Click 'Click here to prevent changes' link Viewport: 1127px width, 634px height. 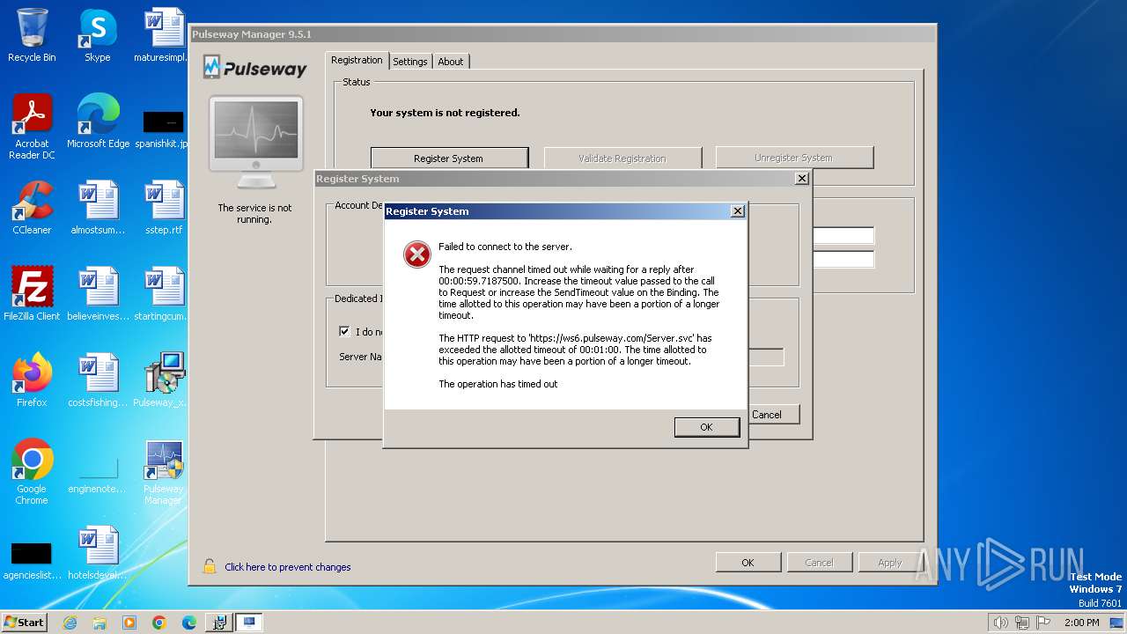(x=288, y=567)
